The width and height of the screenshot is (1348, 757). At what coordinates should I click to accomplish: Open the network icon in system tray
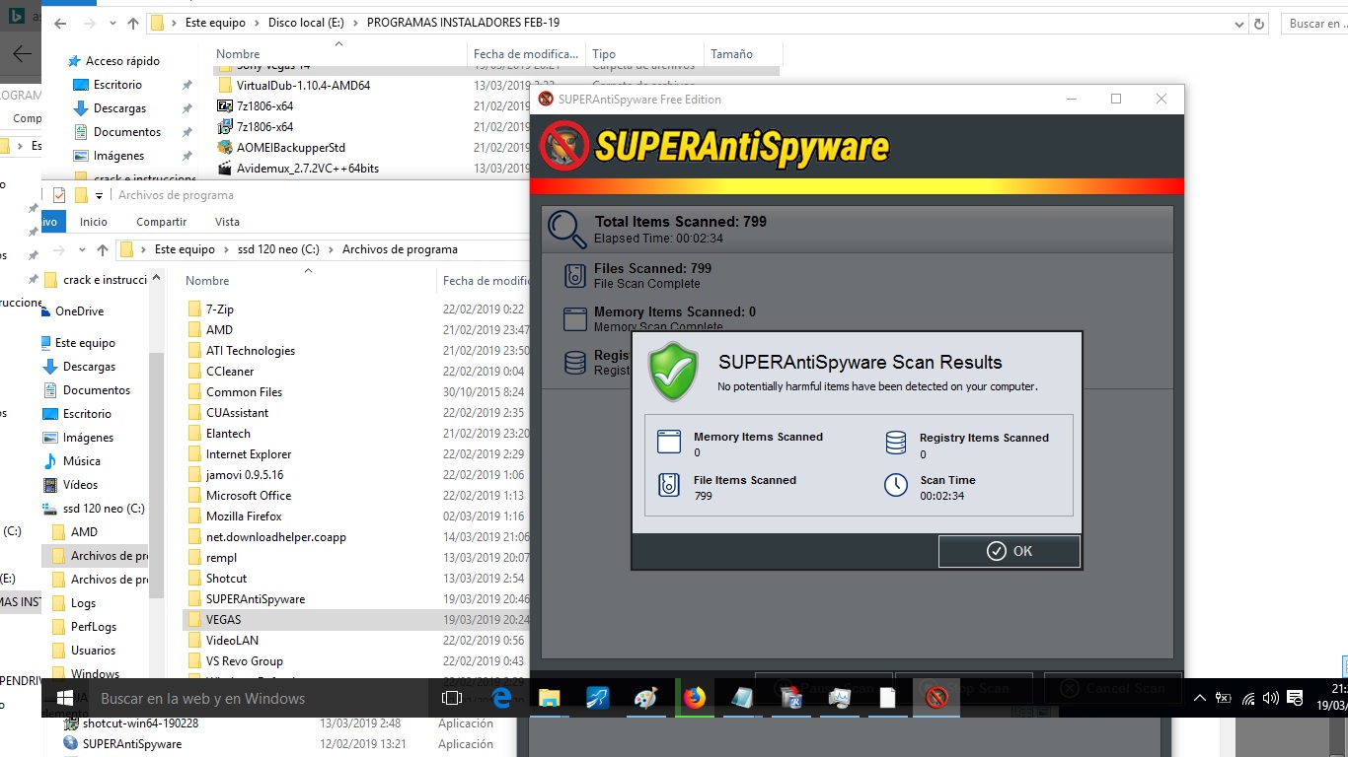(x=1247, y=698)
